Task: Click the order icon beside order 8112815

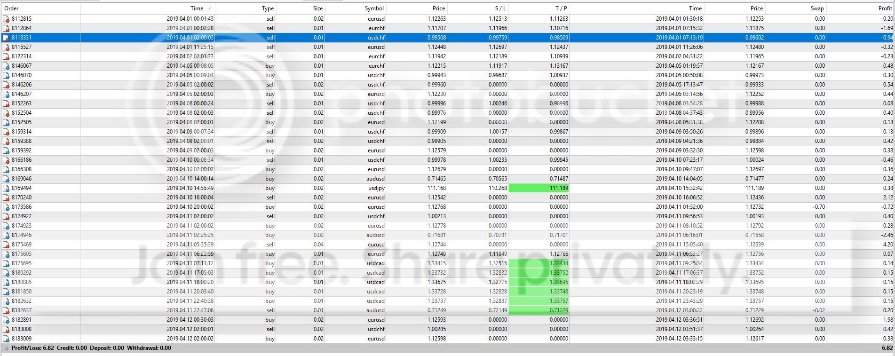Action: point(6,19)
